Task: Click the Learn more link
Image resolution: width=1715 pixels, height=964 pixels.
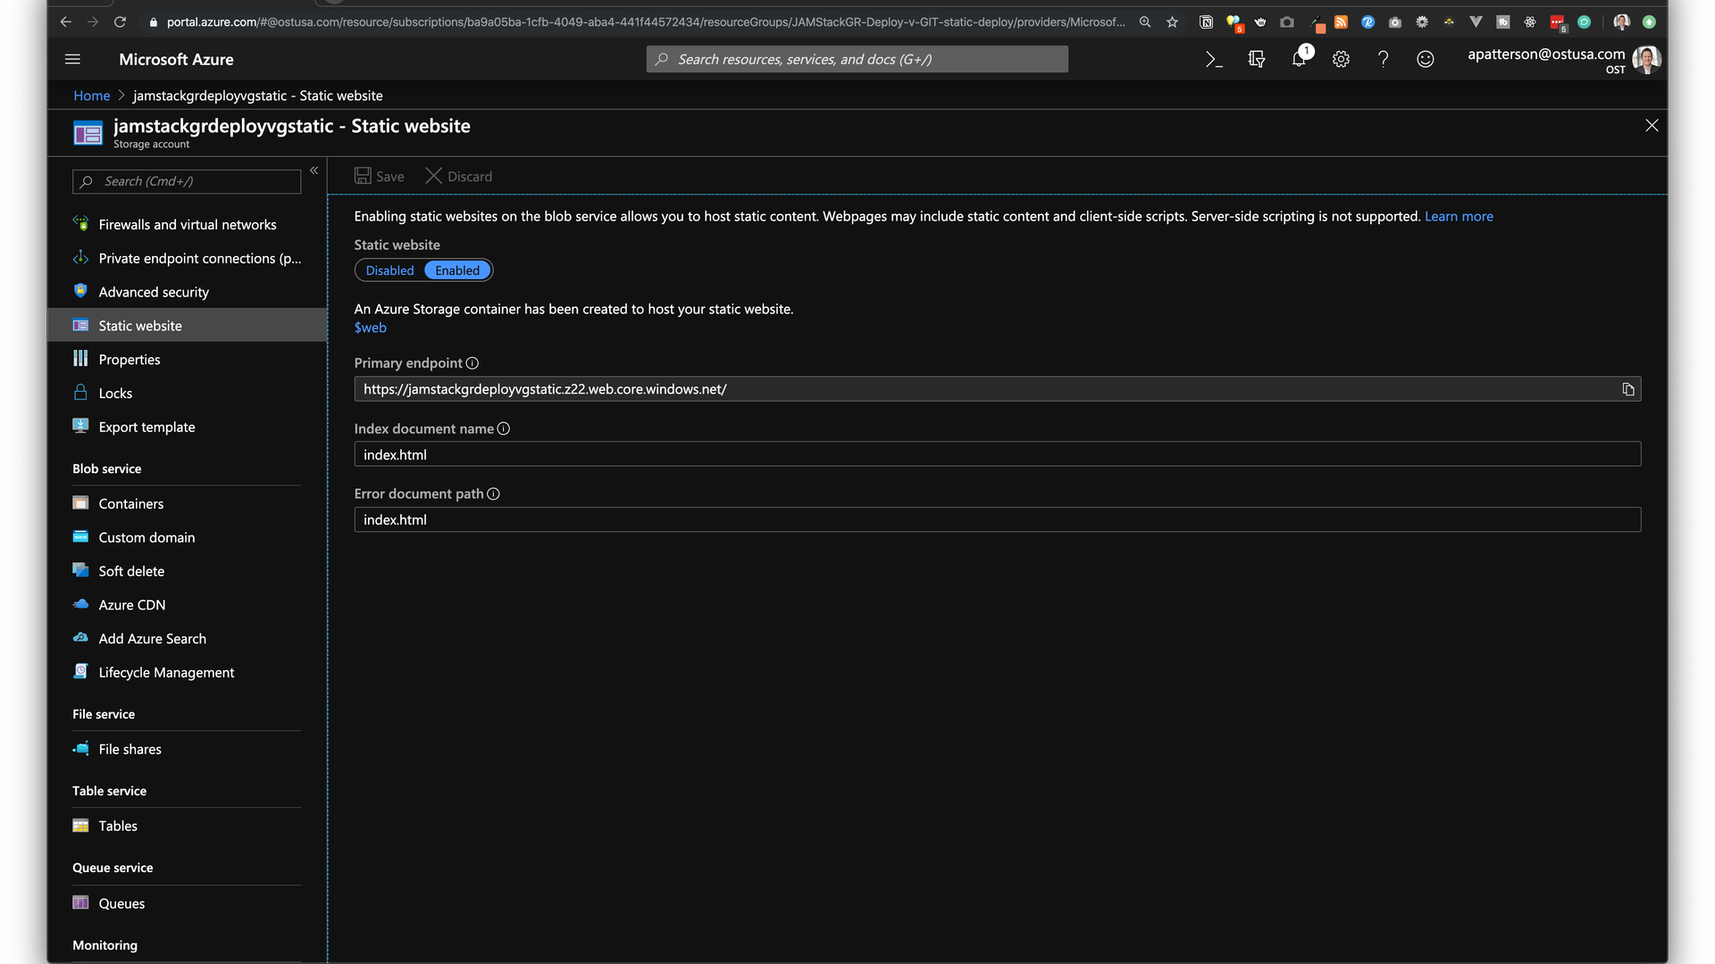Action: [1459, 217]
